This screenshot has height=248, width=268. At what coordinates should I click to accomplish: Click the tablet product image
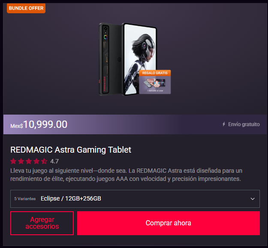135,59
